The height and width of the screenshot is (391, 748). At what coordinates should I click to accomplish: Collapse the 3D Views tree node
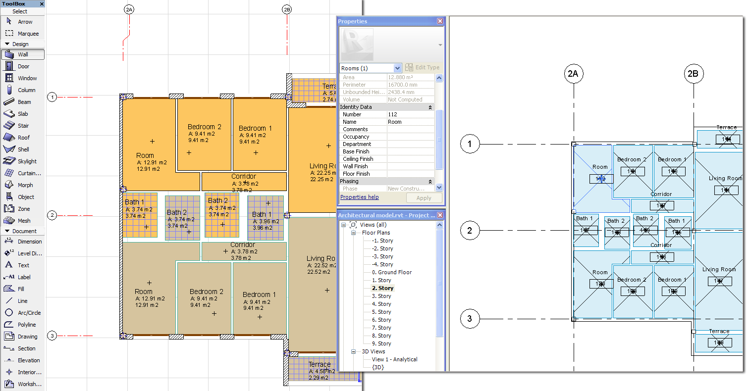click(x=354, y=351)
